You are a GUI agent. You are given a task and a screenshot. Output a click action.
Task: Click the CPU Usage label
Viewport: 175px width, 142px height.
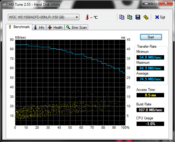pos(145,118)
